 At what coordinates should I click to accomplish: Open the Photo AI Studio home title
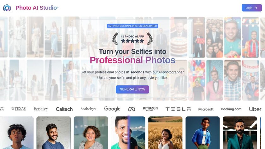pyautogui.click(x=37, y=8)
